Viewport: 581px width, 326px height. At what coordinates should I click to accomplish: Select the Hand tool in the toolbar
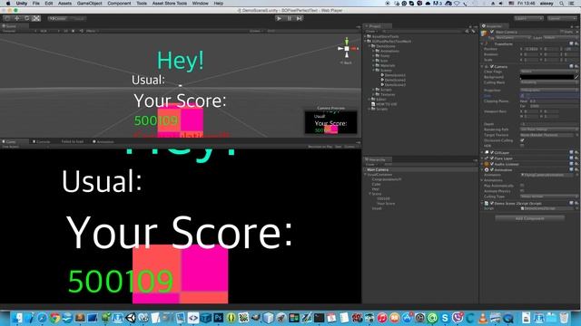[7, 18]
